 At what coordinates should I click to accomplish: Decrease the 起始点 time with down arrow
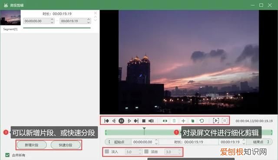click(156, 144)
